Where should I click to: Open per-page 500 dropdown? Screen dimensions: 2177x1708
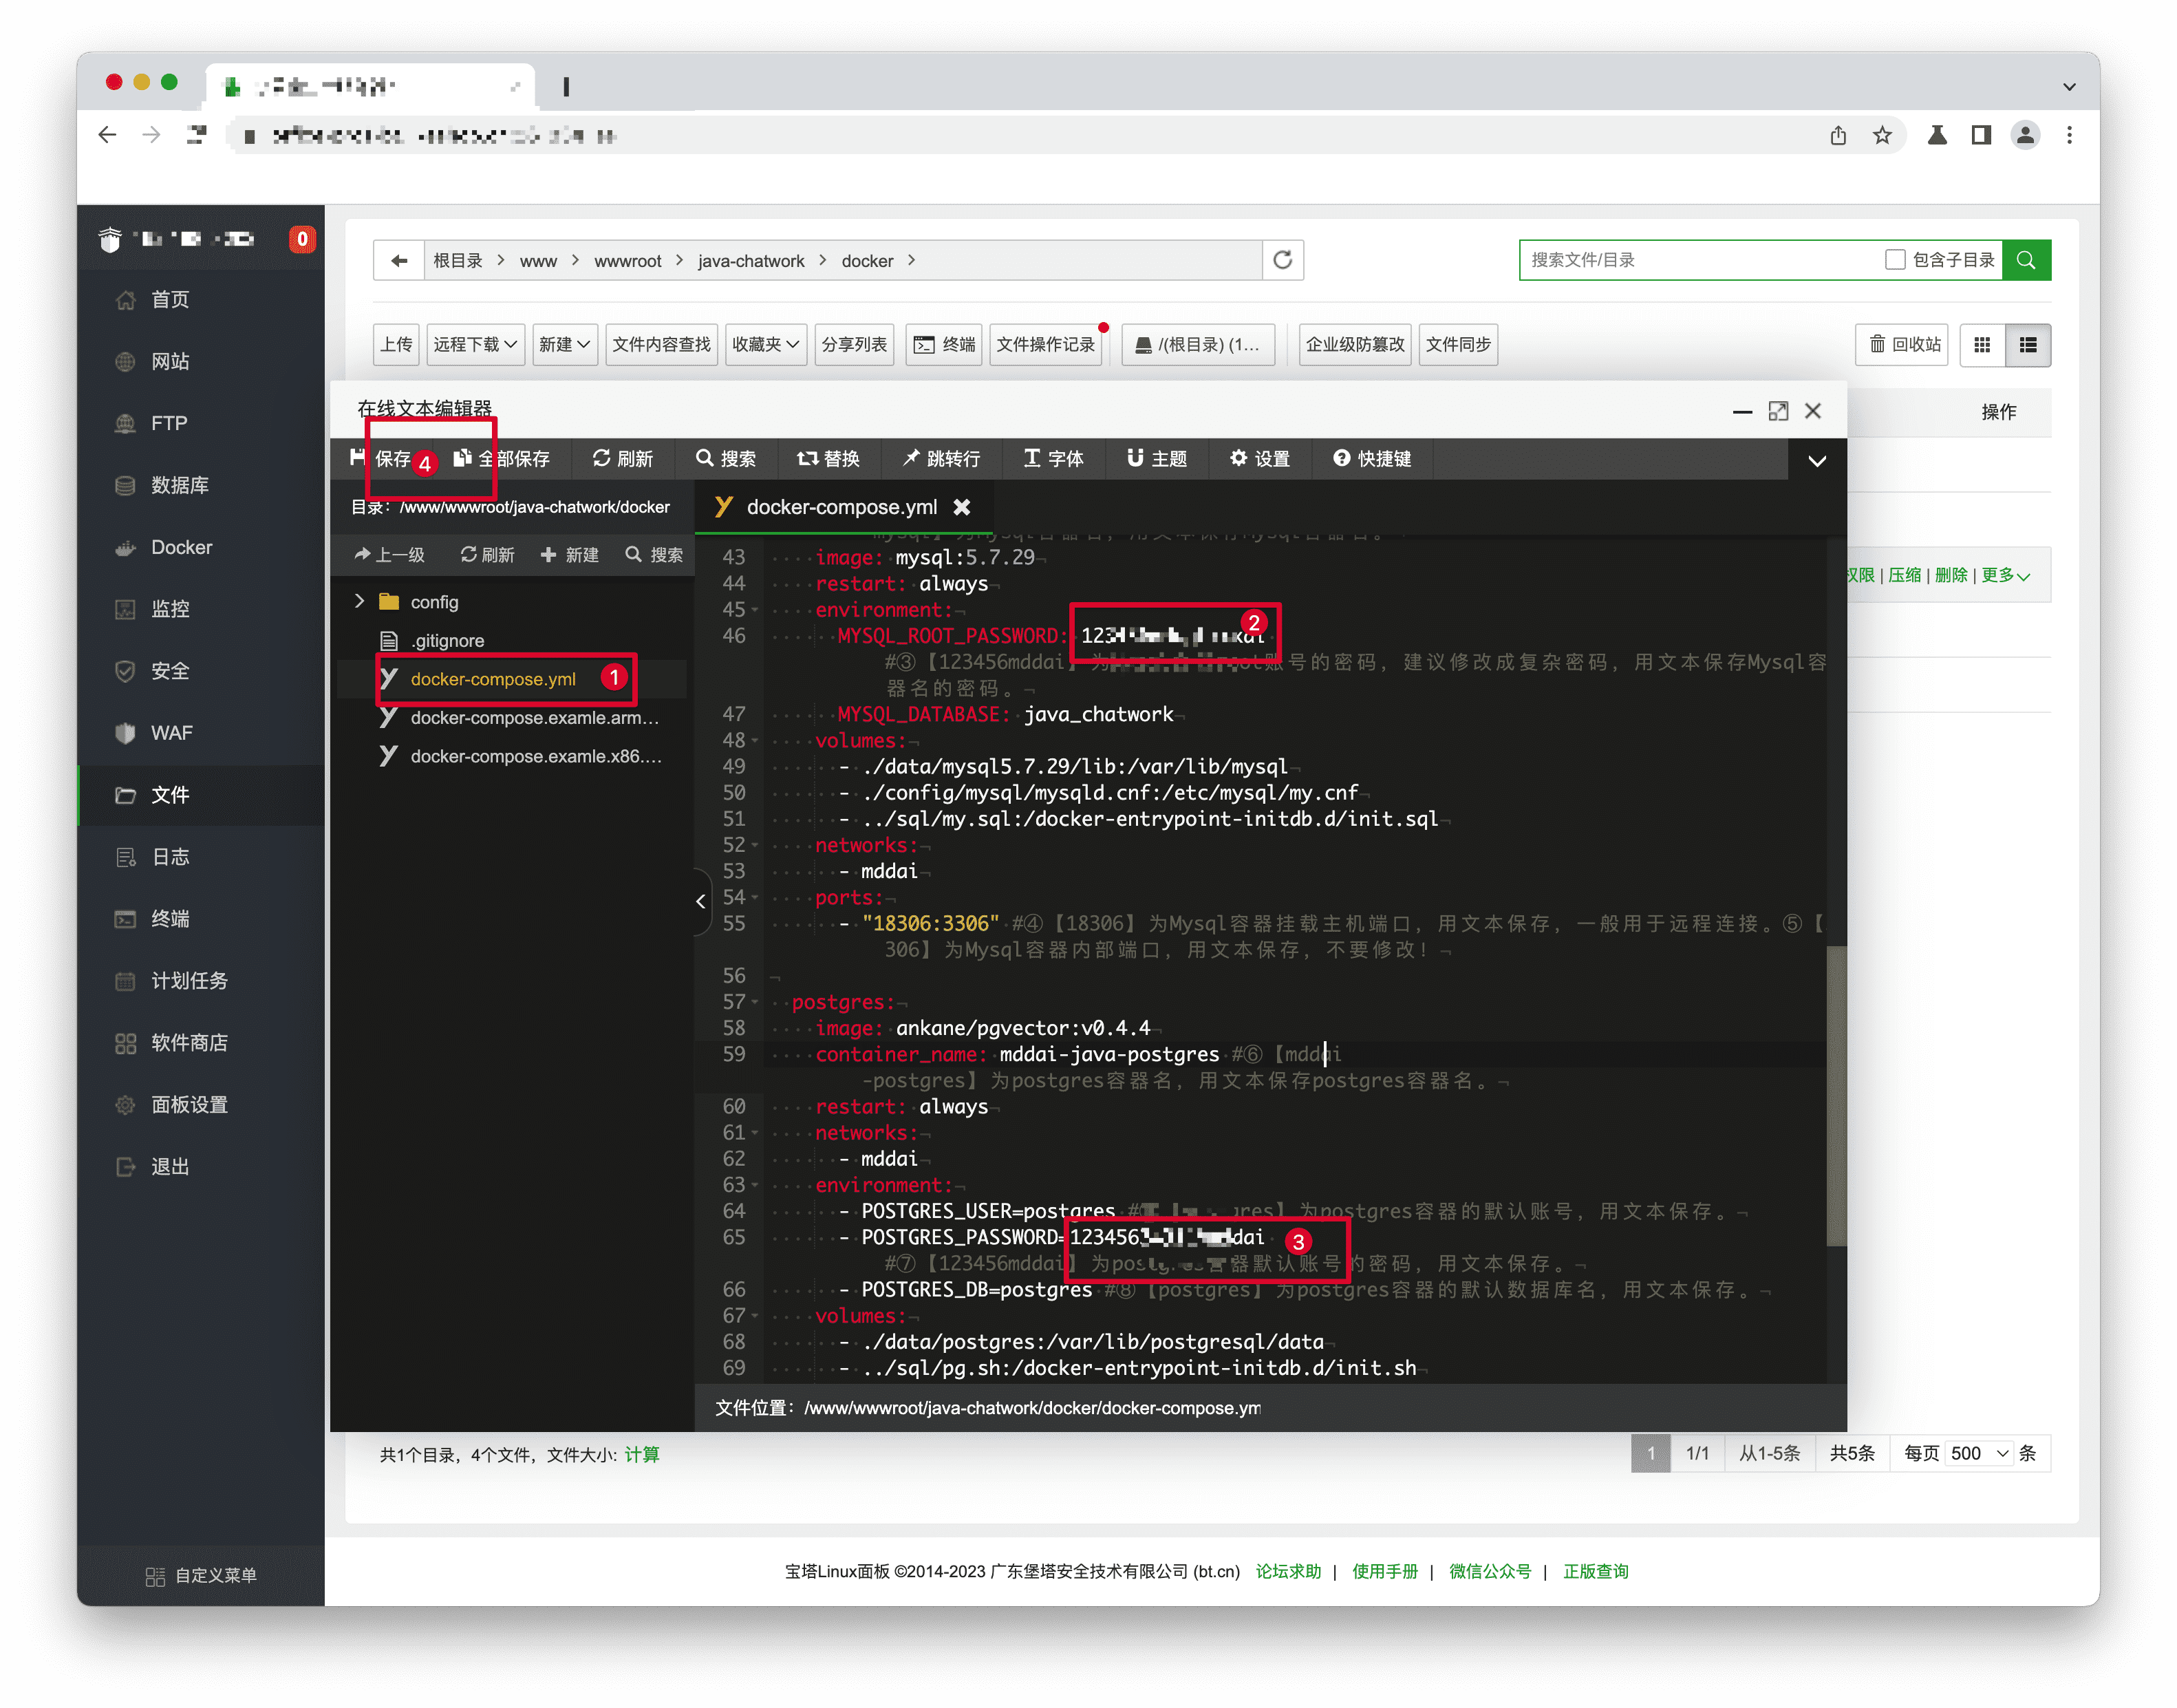click(x=1978, y=1453)
